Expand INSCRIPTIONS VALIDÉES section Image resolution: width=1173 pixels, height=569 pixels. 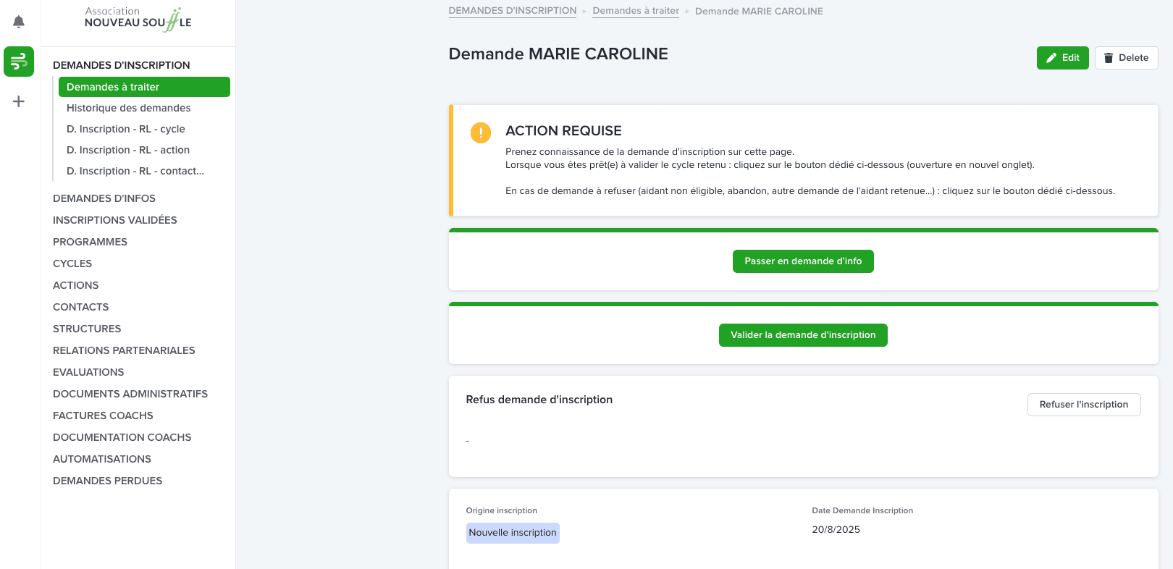click(115, 220)
